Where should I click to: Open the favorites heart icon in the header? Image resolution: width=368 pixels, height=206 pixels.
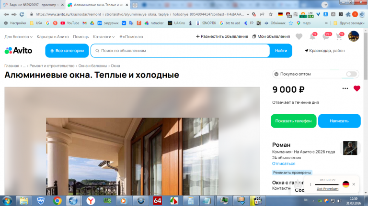pos(299,37)
